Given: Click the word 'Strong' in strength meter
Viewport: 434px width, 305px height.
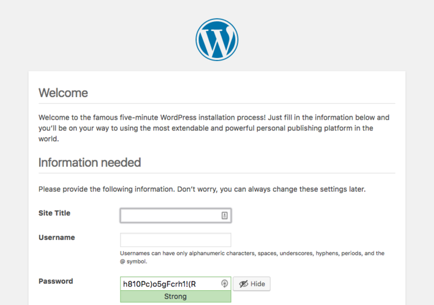Looking at the screenshot, I should (x=175, y=297).
